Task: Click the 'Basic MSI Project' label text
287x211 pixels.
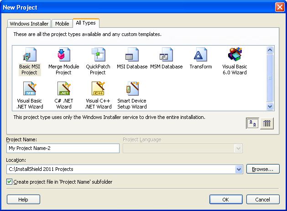Action: (x=30, y=69)
